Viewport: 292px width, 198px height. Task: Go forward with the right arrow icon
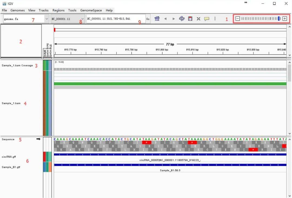coord(174,19)
